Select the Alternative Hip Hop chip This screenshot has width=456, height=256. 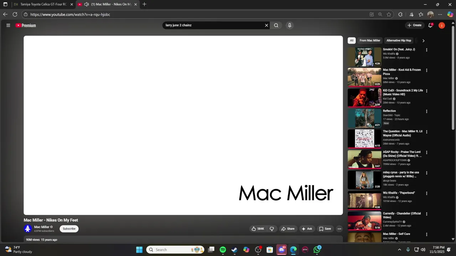point(399,41)
